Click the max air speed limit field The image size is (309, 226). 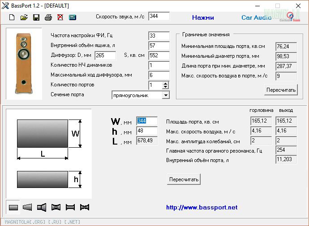pyautogui.click(x=286, y=76)
